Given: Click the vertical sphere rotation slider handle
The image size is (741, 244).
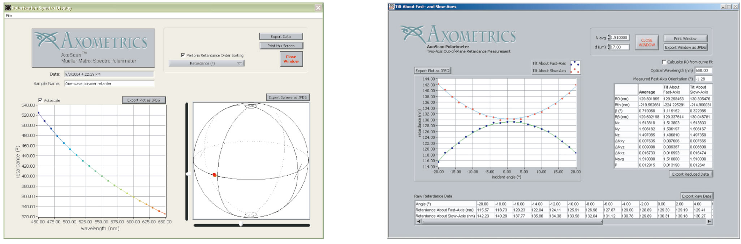Looking at the screenshot, I should click(x=188, y=174).
